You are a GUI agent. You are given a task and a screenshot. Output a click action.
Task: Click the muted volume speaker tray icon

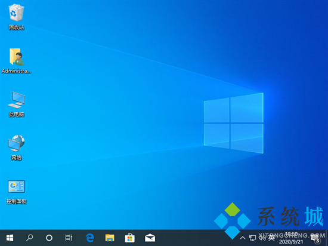coord(262,238)
